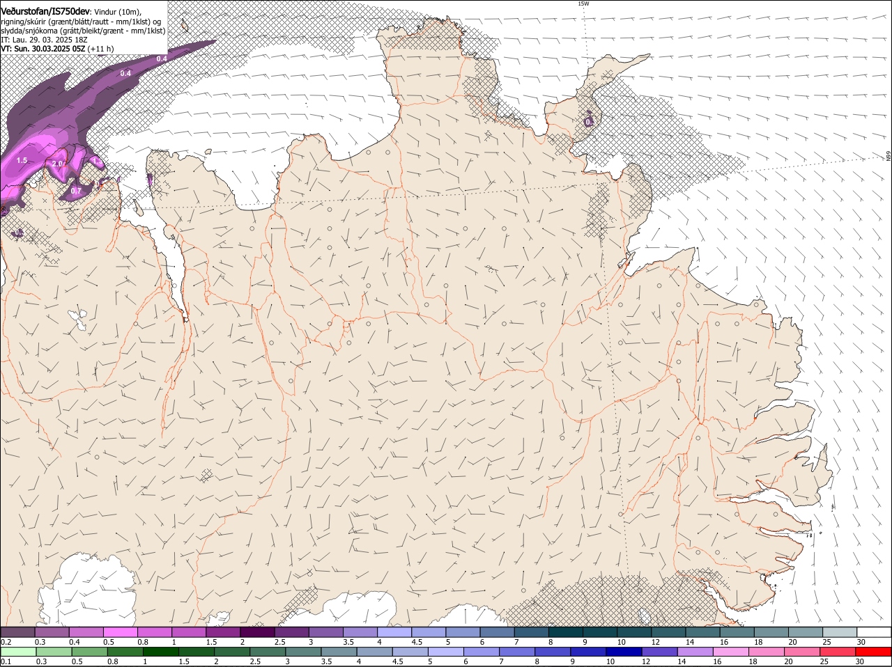Select the white 30 swatch in upper row

[x=874, y=631]
